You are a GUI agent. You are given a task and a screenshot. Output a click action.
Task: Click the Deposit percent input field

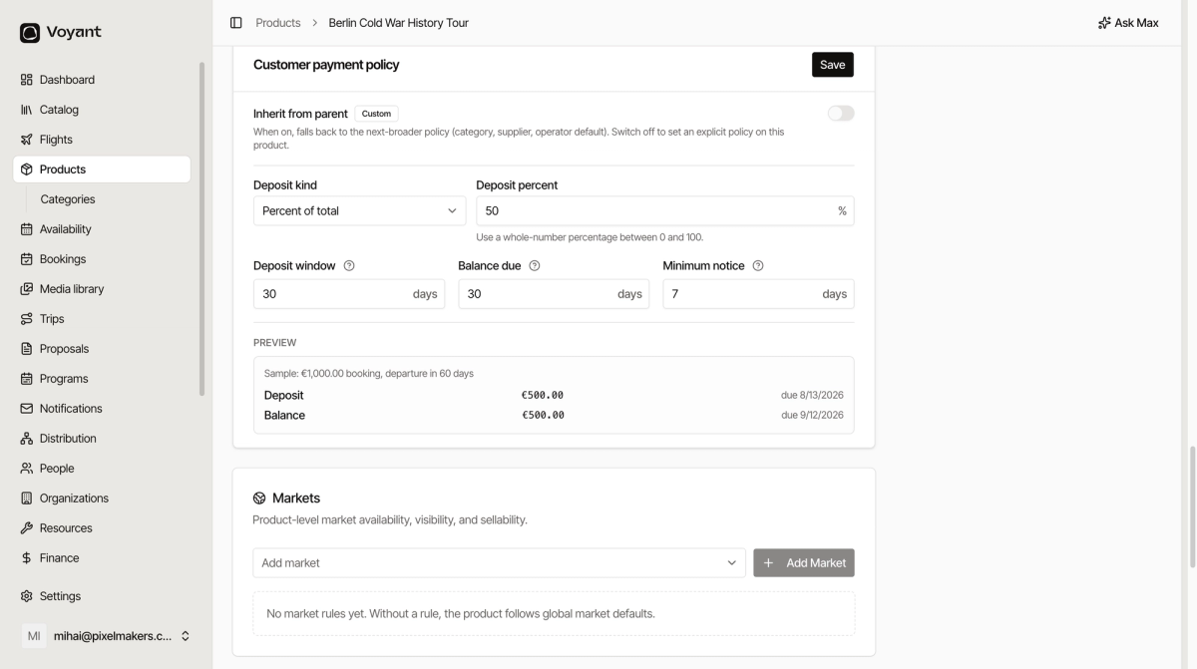[x=664, y=211]
